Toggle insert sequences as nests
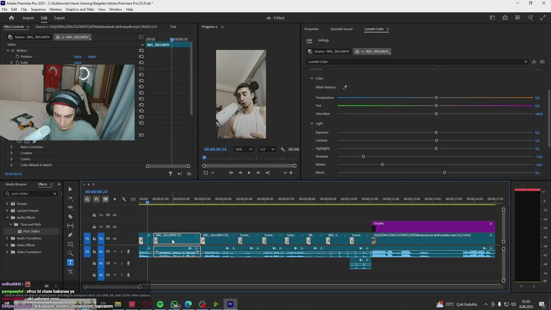 click(x=87, y=199)
